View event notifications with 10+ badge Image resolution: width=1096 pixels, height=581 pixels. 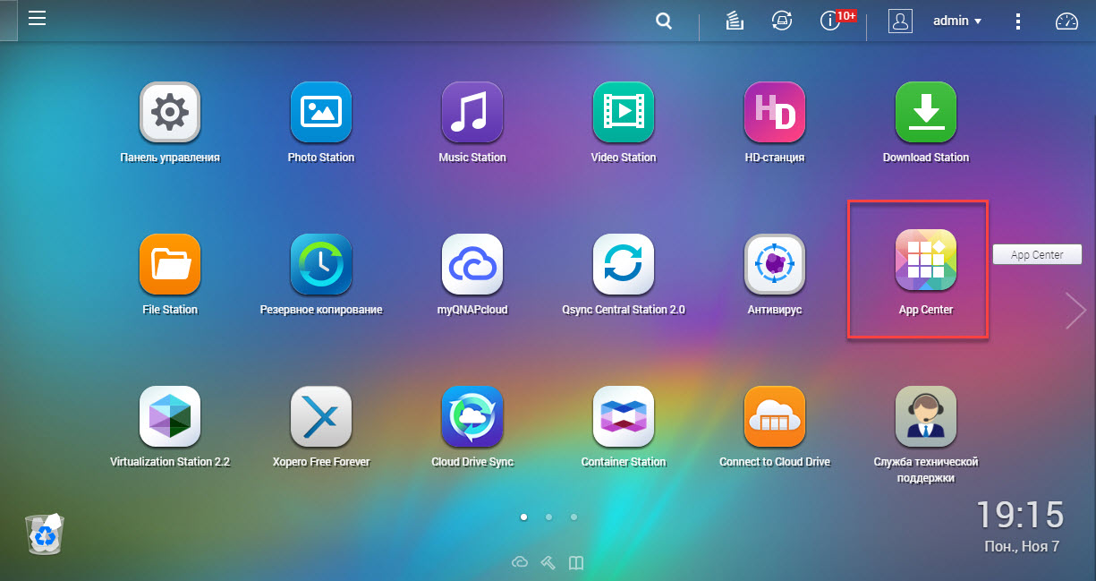832,21
